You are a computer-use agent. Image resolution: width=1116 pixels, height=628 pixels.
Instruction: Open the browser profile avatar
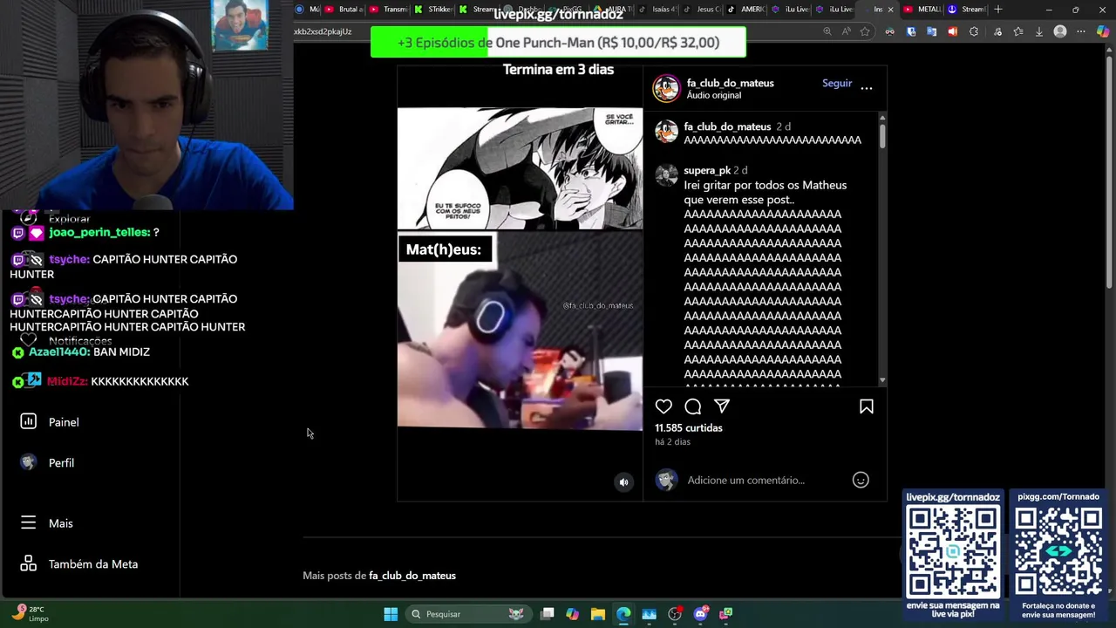point(1060,31)
